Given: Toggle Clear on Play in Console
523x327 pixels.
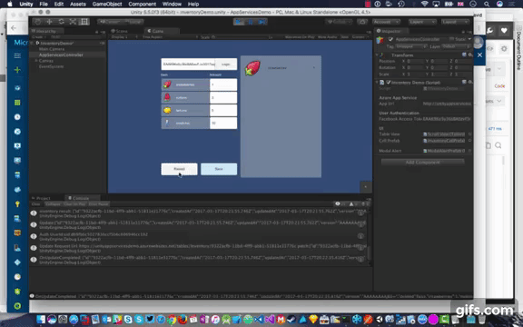Looking at the screenshot, I should 74,203.
